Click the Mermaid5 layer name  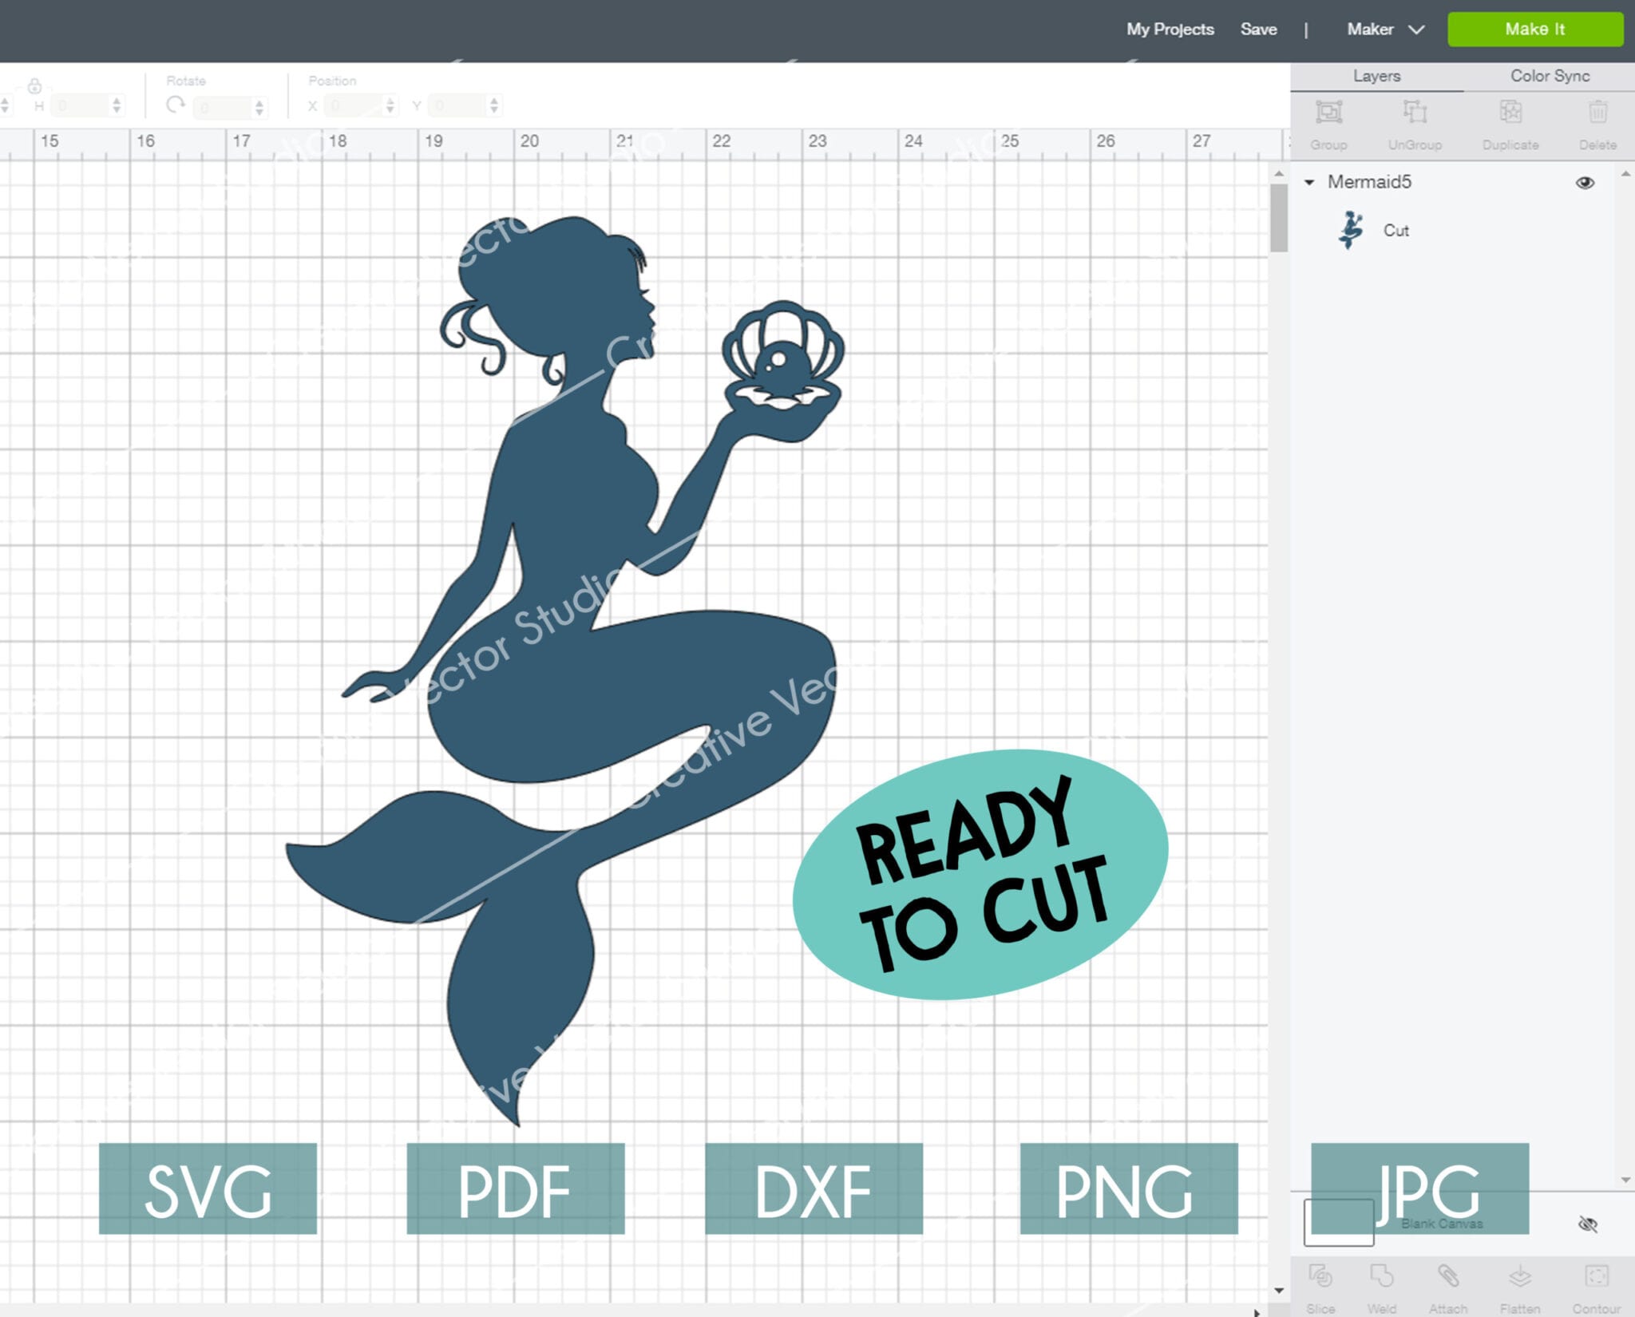1369,182
